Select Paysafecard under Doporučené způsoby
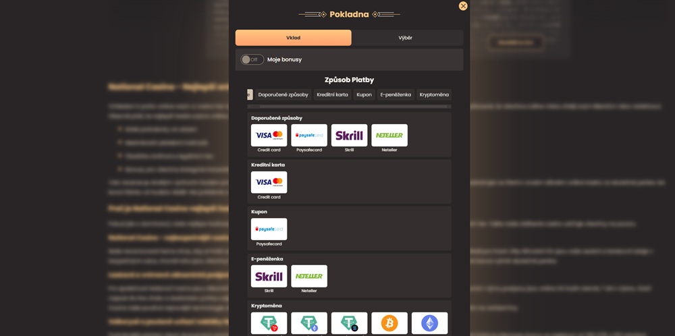675x336 pixels. coord(308,135)
